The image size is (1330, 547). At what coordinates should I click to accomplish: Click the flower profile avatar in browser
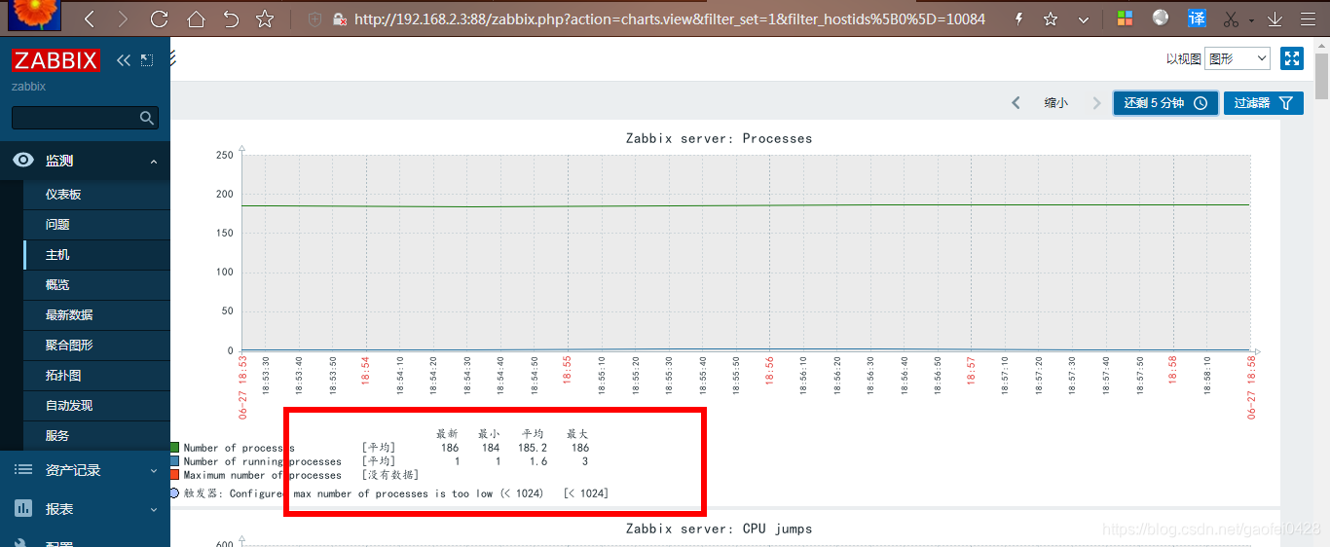tap(34, 16)
